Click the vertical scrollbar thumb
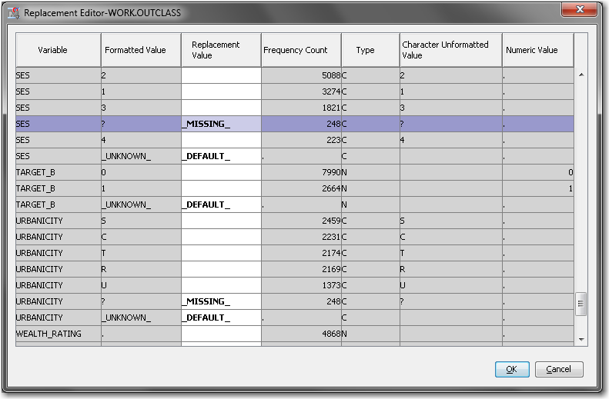This screenshot has width=609, height=399. point(581,304)
